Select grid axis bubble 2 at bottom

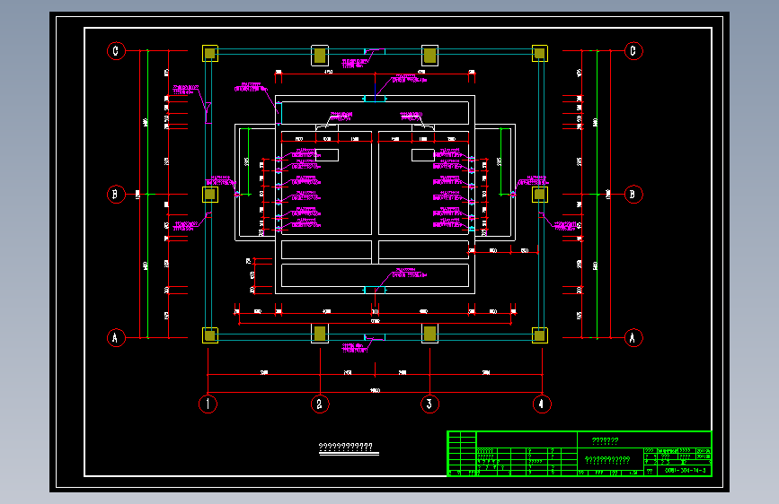(320, 404)
